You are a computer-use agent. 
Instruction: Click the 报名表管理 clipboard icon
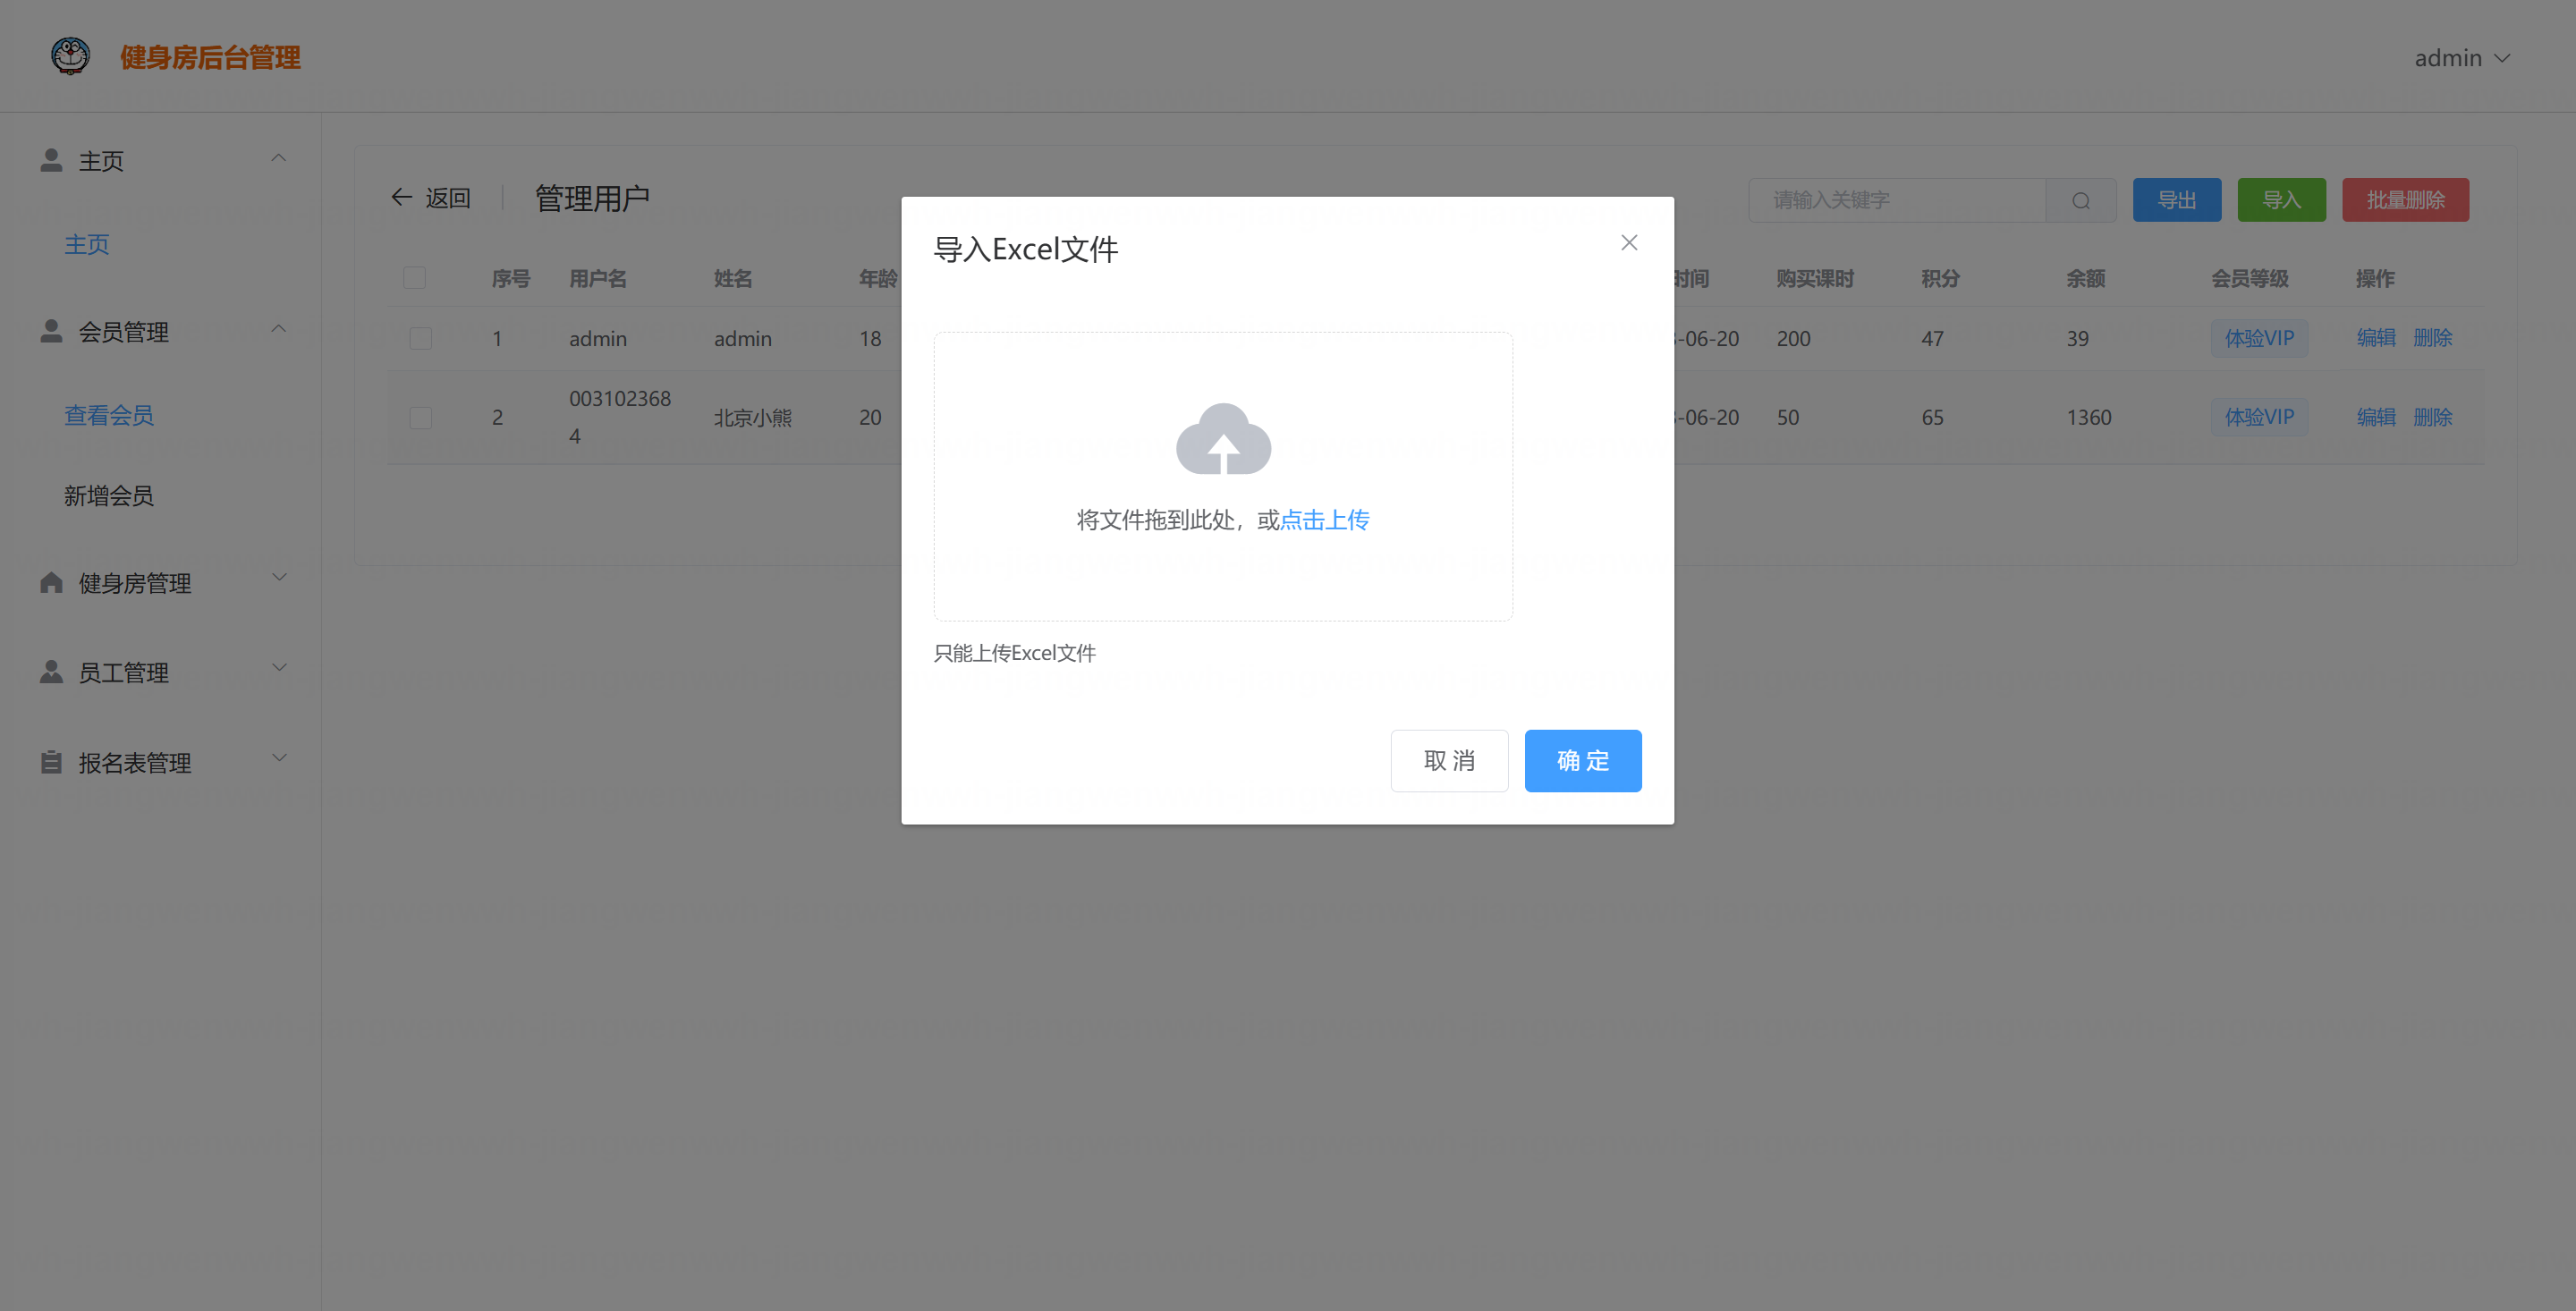(51, 763)
